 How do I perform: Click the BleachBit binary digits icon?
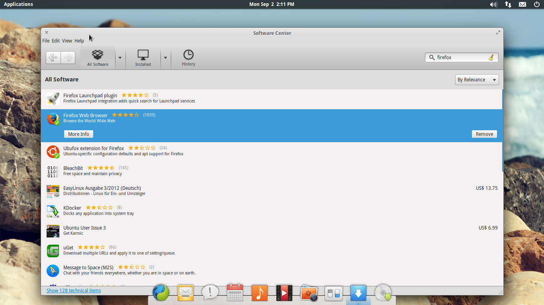(53, 172)
